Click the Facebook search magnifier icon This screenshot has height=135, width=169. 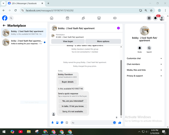pyautogui.click(x=11, y=18)
